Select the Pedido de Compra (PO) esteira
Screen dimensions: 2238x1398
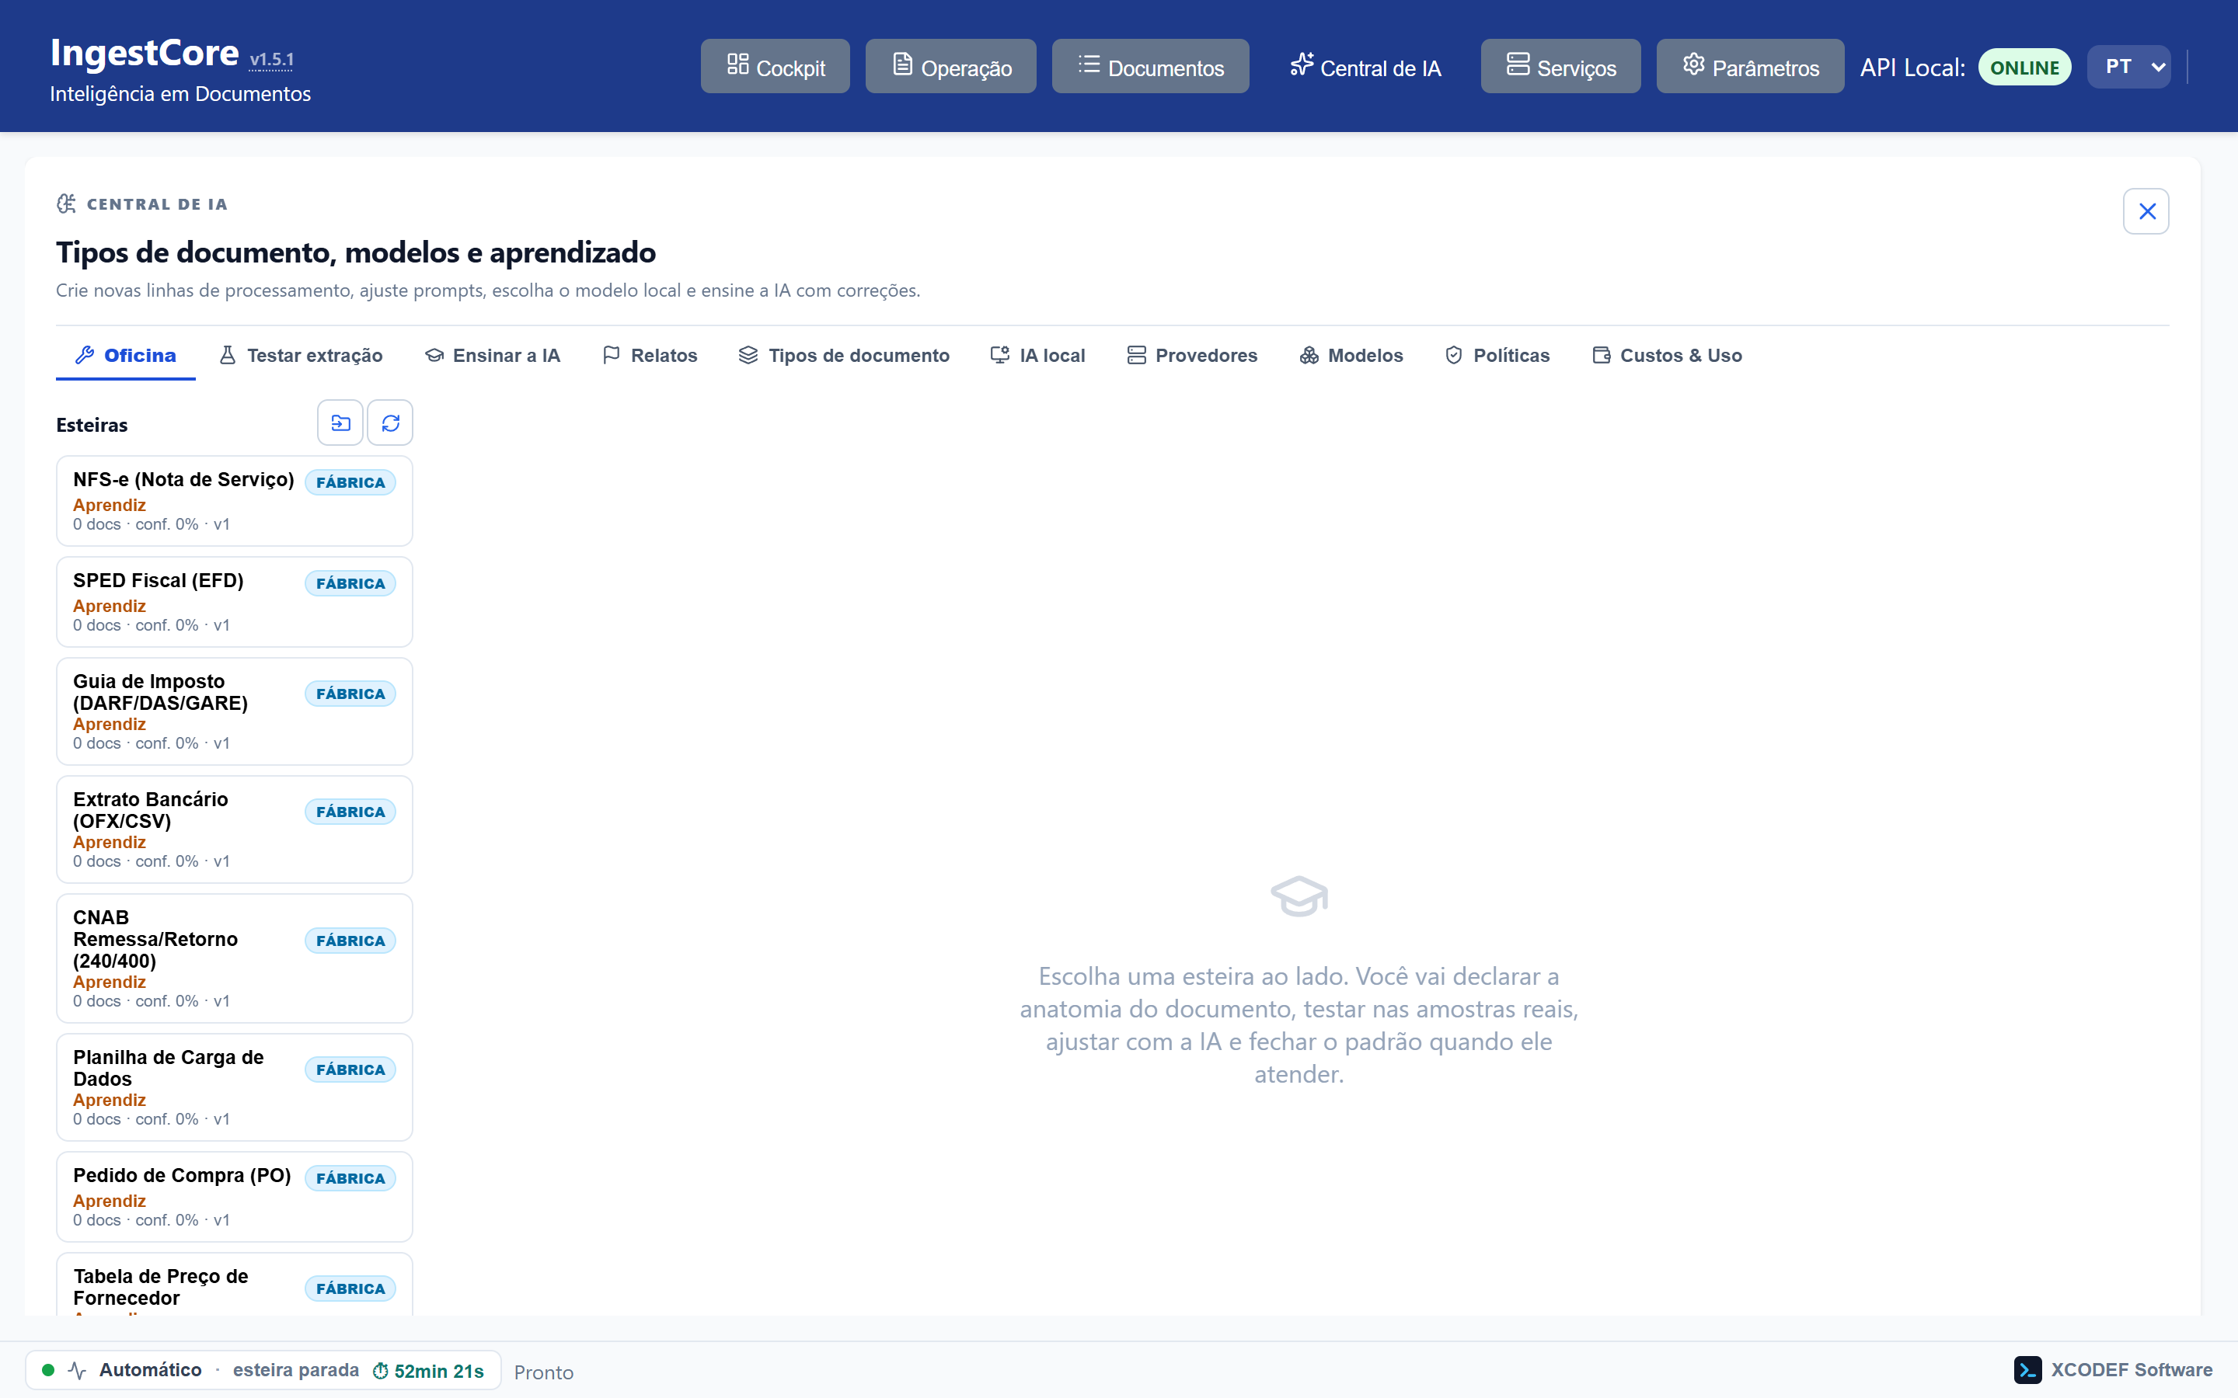[x=235, y=1196]
